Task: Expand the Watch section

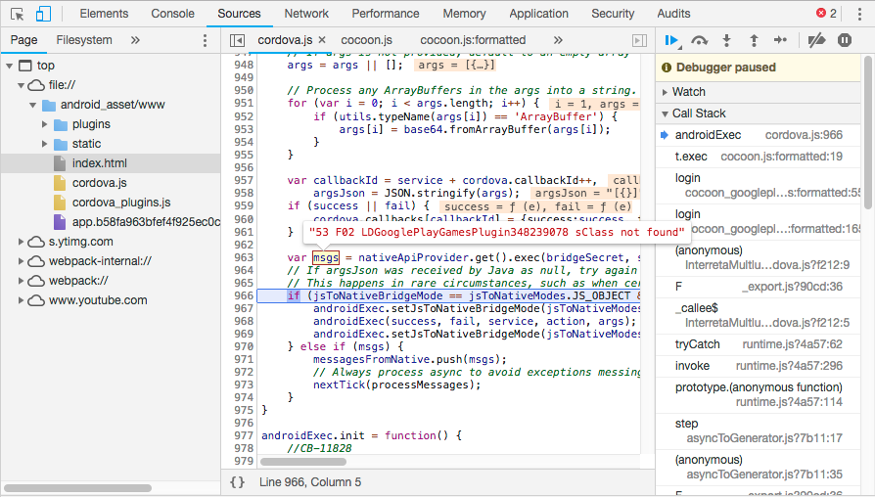Action: point(689,92)
